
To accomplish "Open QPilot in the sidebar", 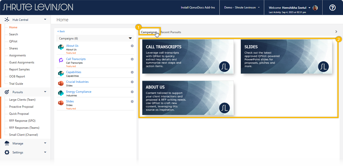I will pyautogui.click(x=13, y=41).
